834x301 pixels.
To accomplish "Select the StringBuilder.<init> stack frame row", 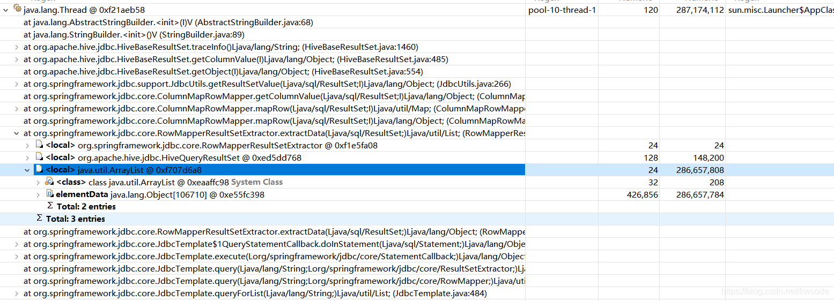I will (x=134, y=35).
